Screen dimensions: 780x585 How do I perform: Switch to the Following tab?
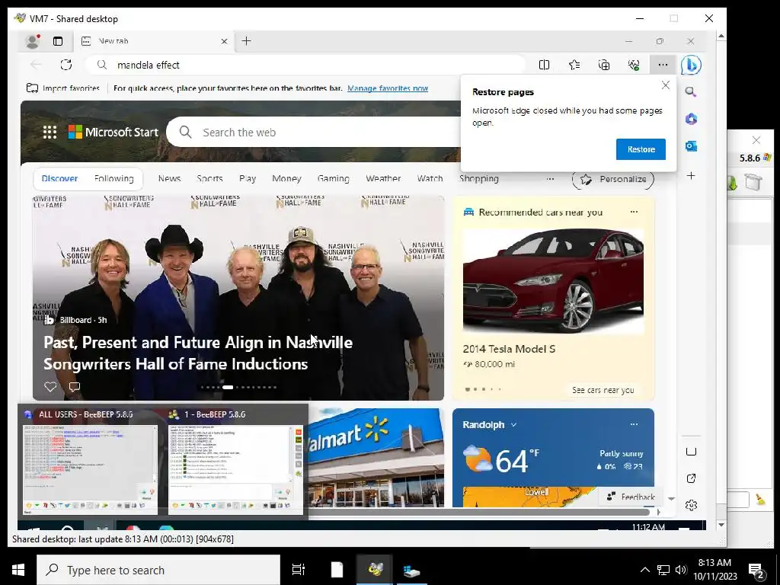tap(114, 178)
